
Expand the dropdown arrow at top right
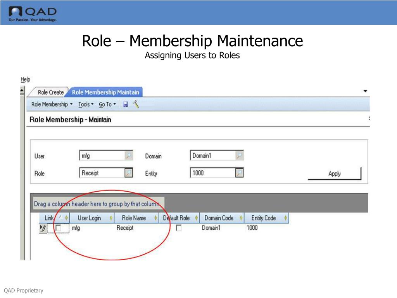(x=365, y=90)
